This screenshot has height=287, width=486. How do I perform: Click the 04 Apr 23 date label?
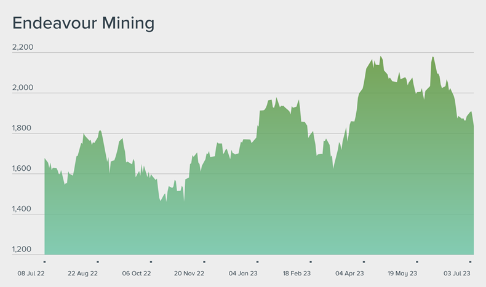coord(349,273)
